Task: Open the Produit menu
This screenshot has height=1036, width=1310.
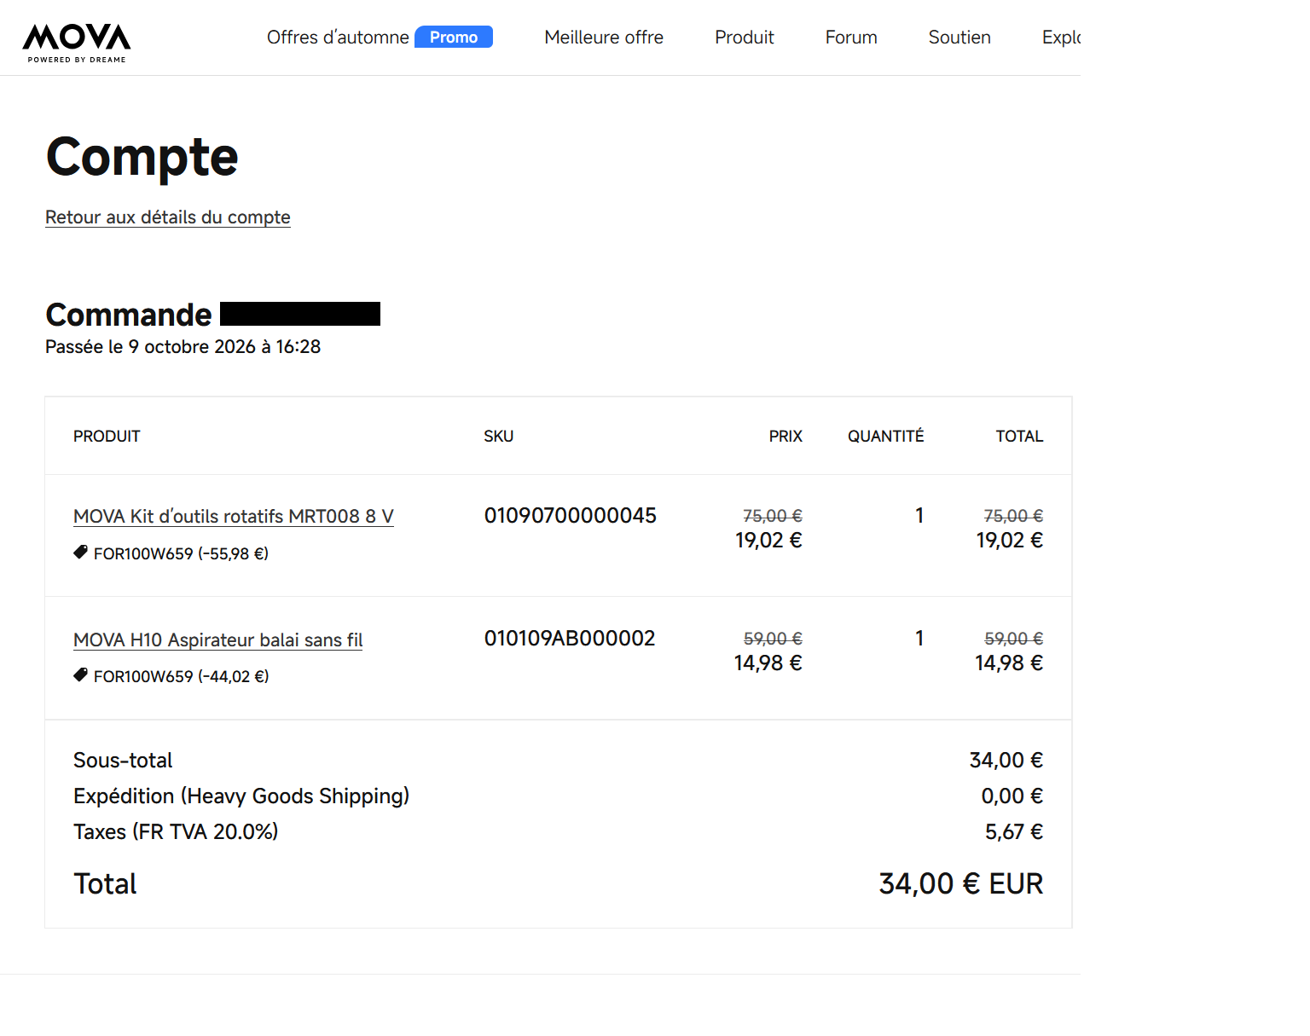Action: point(745,38)
